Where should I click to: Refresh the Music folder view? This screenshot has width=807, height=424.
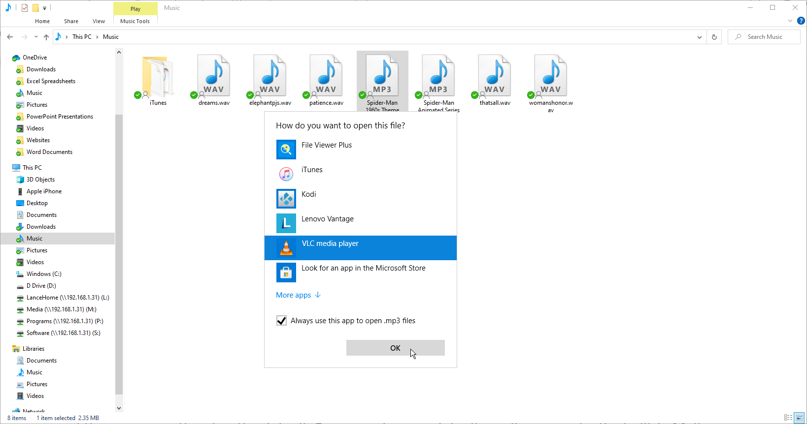point(714,37)
